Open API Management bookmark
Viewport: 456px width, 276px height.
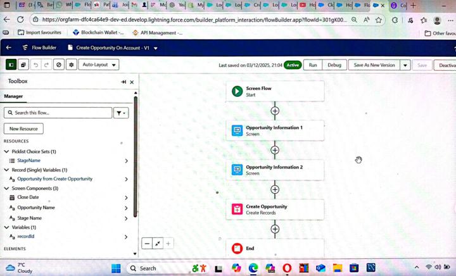[157, 33]
